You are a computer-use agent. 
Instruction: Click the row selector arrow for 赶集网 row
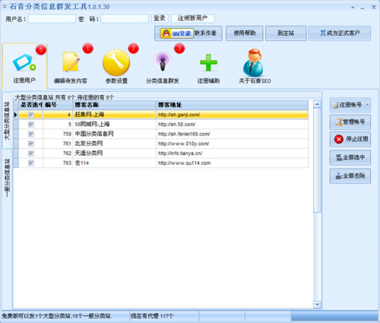tap(16, 115)
